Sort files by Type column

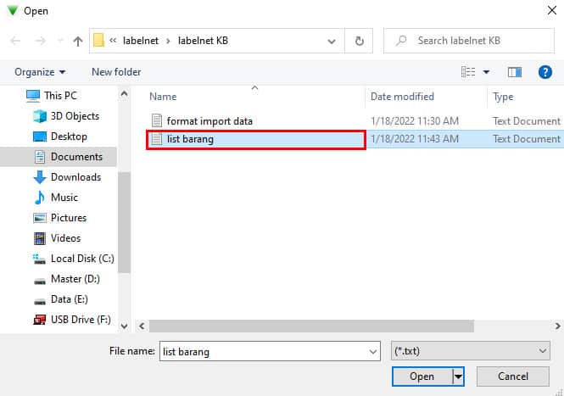503,97
